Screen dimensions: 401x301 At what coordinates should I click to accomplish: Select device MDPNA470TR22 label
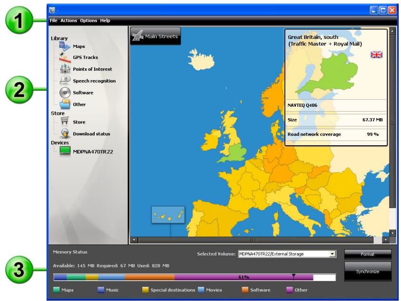(x=93, y=151)
